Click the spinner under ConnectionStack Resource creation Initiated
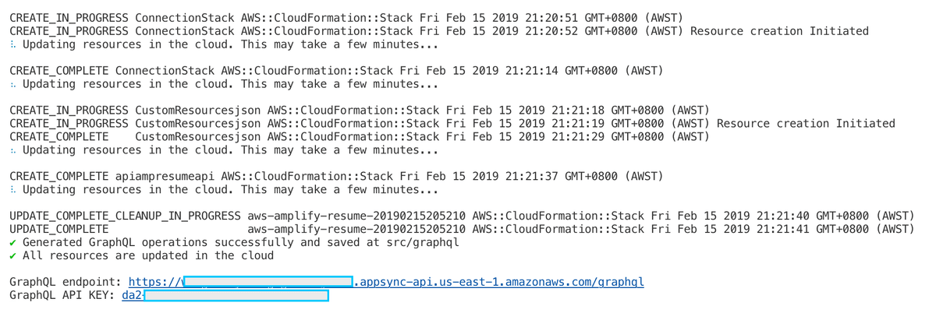Image resolution: width=936 pixels, height=313 pixels. pos(13,44)
